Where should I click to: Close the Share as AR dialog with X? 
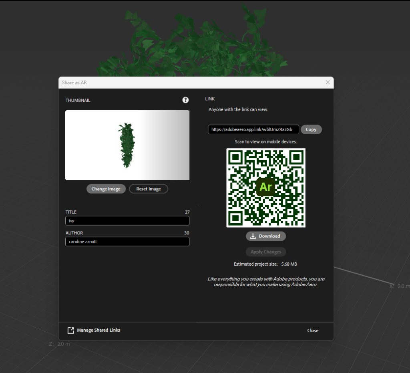pyautogui.click(x=328, y=83)
